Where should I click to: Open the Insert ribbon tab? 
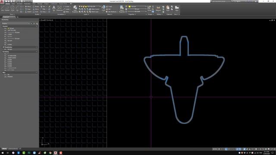pyautogui.click(x=13, y=4)
